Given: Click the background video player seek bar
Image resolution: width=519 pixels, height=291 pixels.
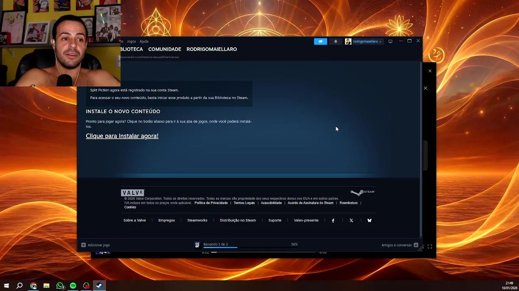Looking at the screenshot, I should 264,252.
